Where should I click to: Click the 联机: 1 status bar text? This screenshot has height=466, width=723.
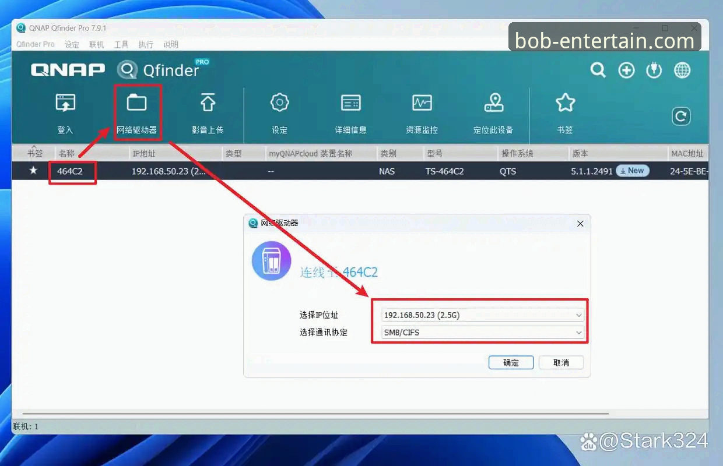(26, 427)
